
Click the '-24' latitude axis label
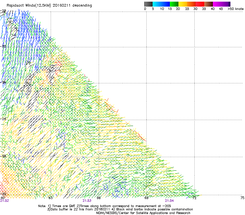click(x=3, y=82)
